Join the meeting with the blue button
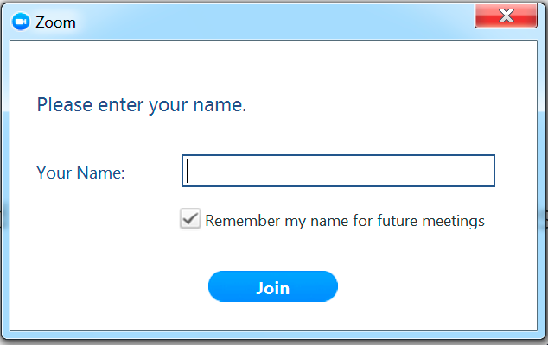The image size is (548, 345). click(x=273, y=286)
